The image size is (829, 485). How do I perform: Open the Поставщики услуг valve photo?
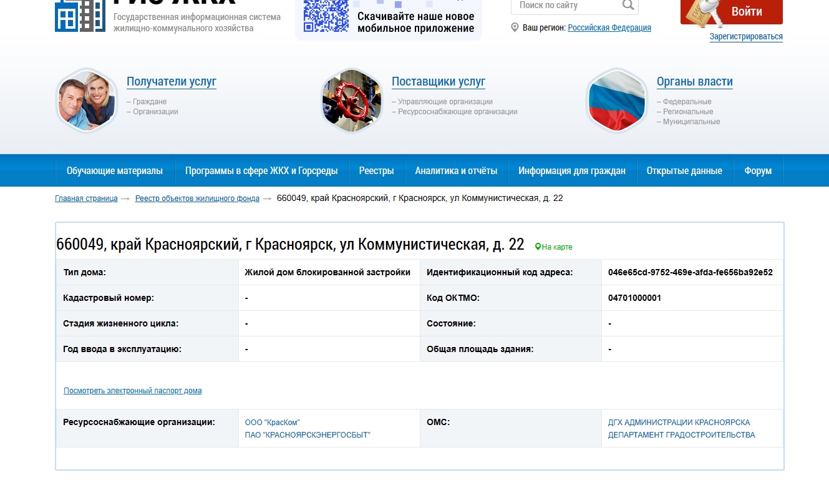pos(352,100)
